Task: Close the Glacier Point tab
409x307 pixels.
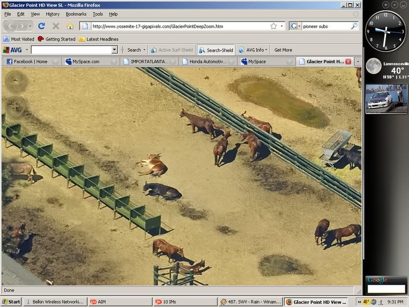Action: tap(348, 61)
